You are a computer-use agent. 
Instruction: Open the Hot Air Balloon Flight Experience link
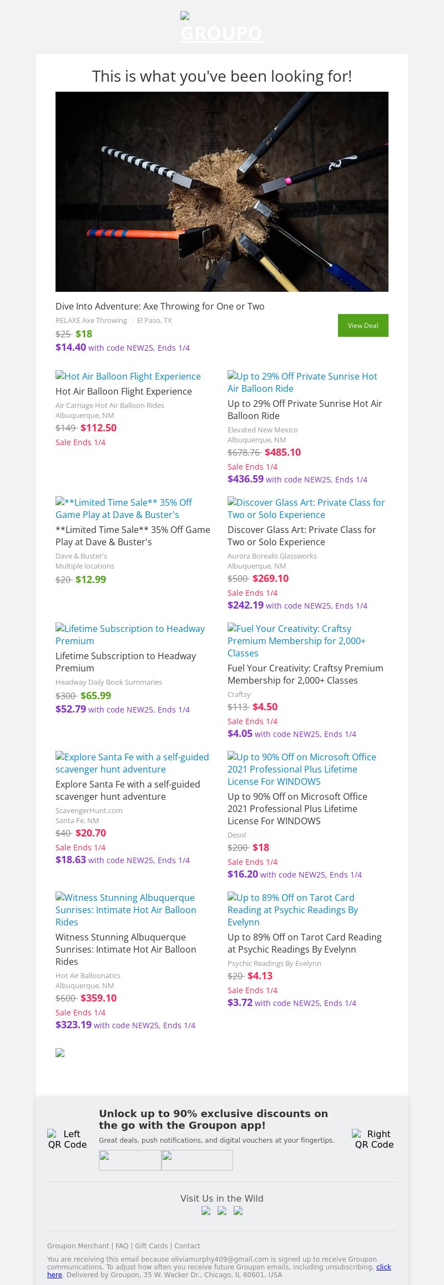coord(128,376)
